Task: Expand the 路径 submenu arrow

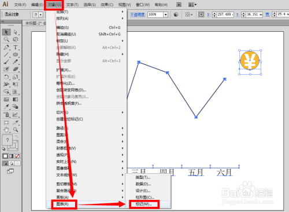Action: 123,128
